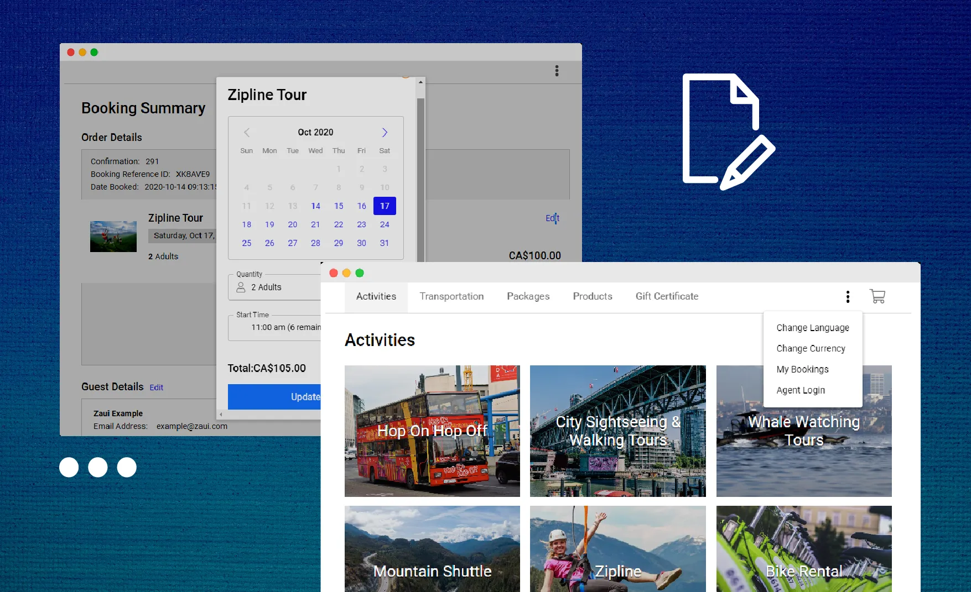Click the blue Update button
Image resolution: width=971 pixels, height=592 pixels.
click(274, 397)
